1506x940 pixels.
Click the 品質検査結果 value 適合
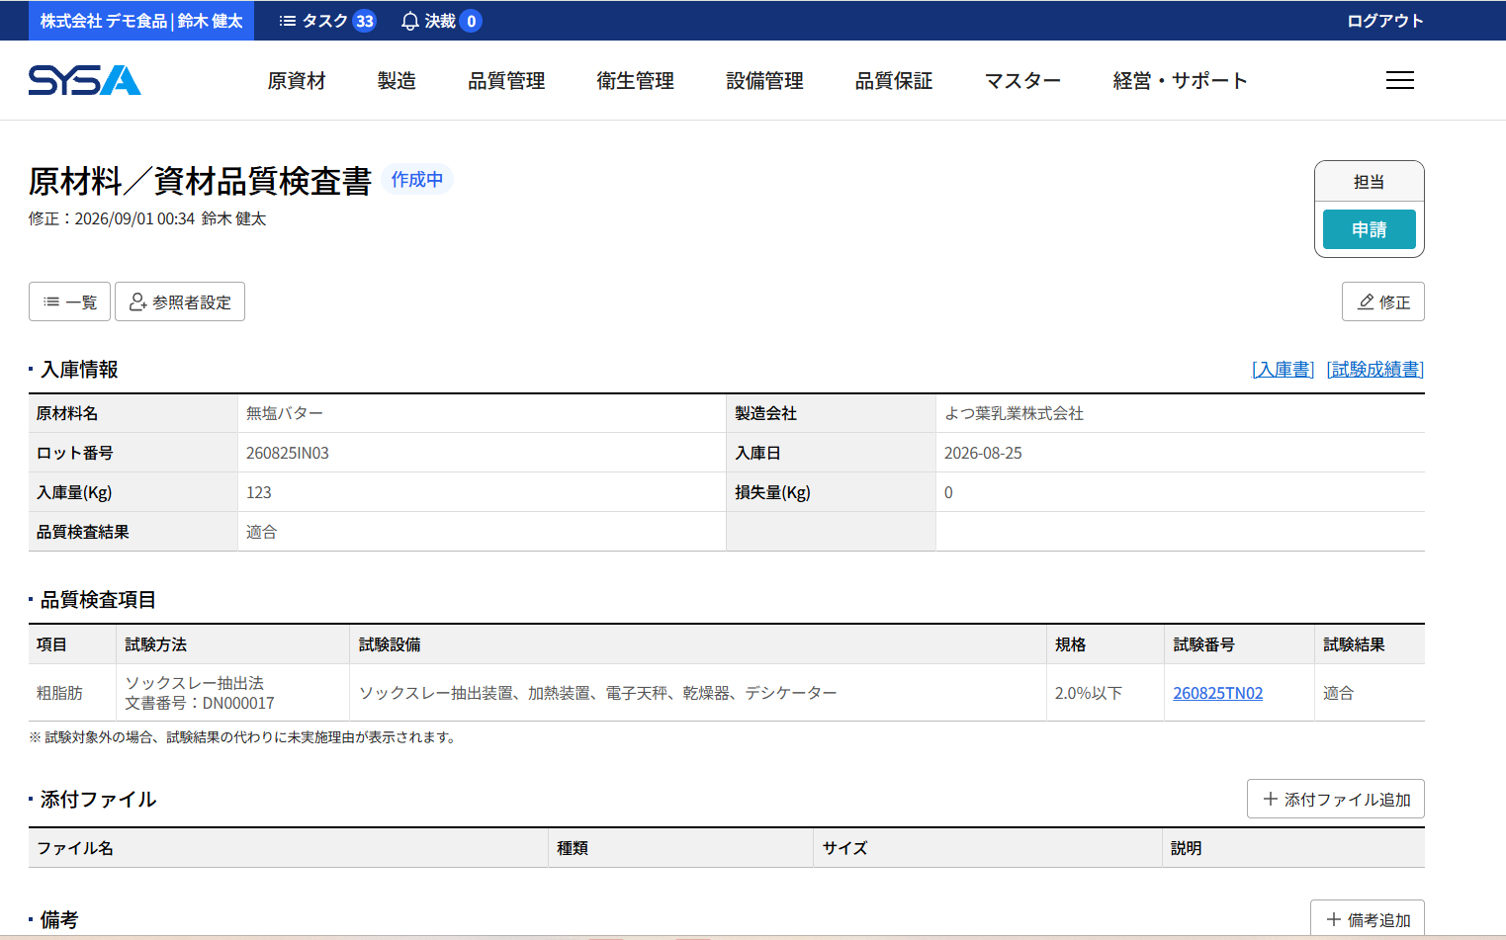point(262,532)
